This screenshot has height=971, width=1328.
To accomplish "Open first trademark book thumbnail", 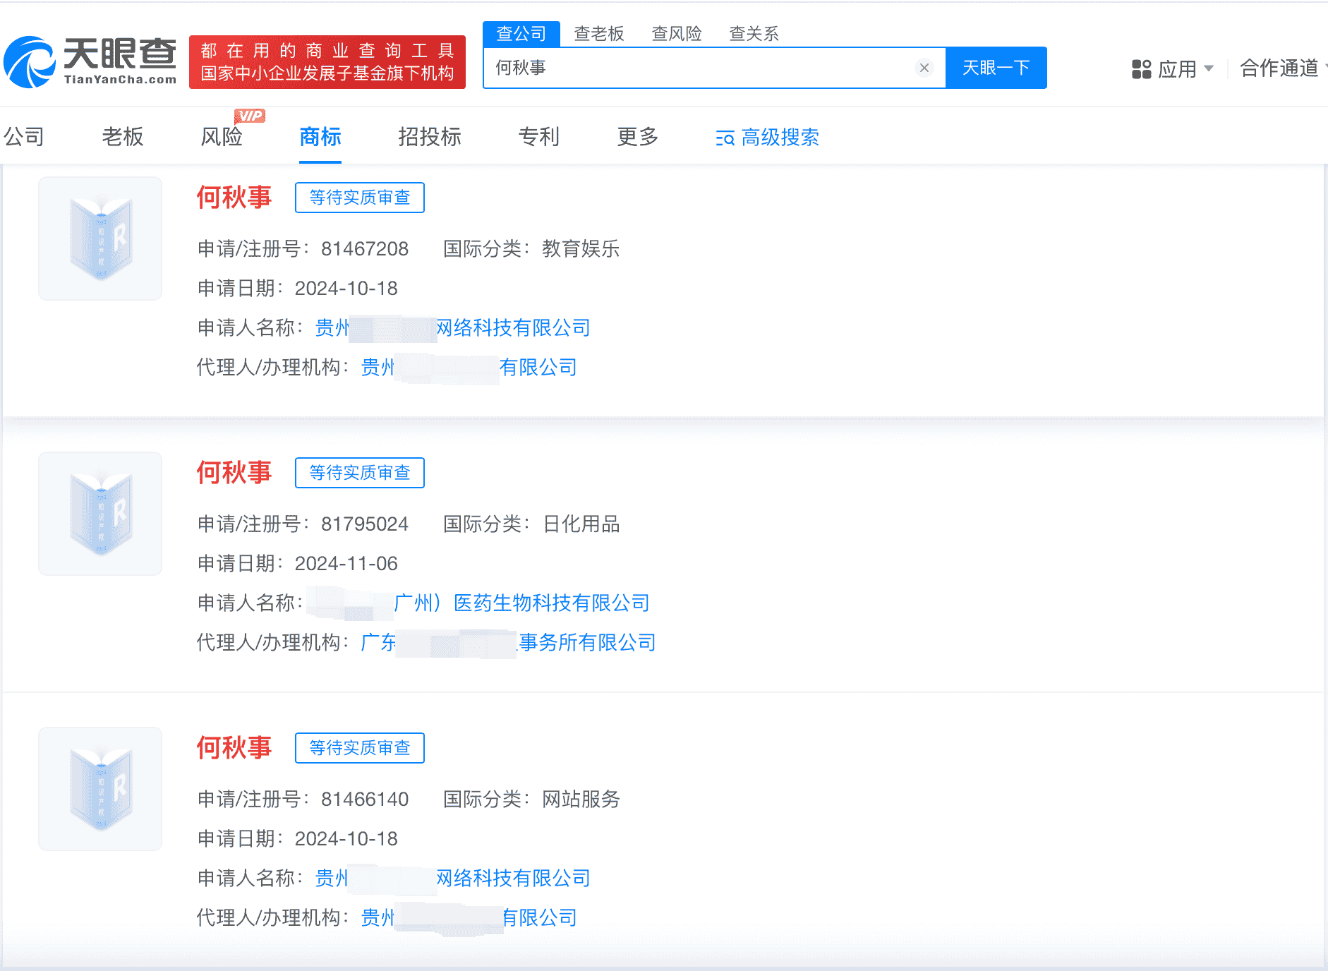I will [100, 239].
